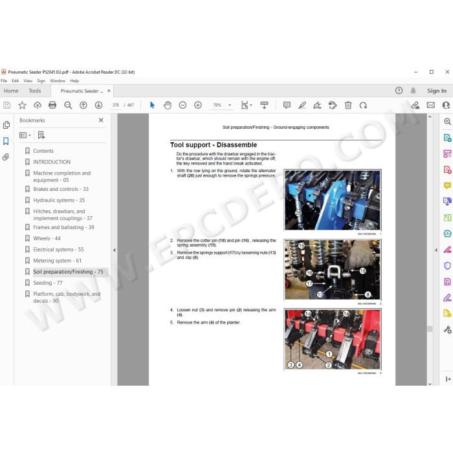This screenshot has width=453, height=453.
Task: Collapse the right tools pane arrow
Action: tap(436, 250)
